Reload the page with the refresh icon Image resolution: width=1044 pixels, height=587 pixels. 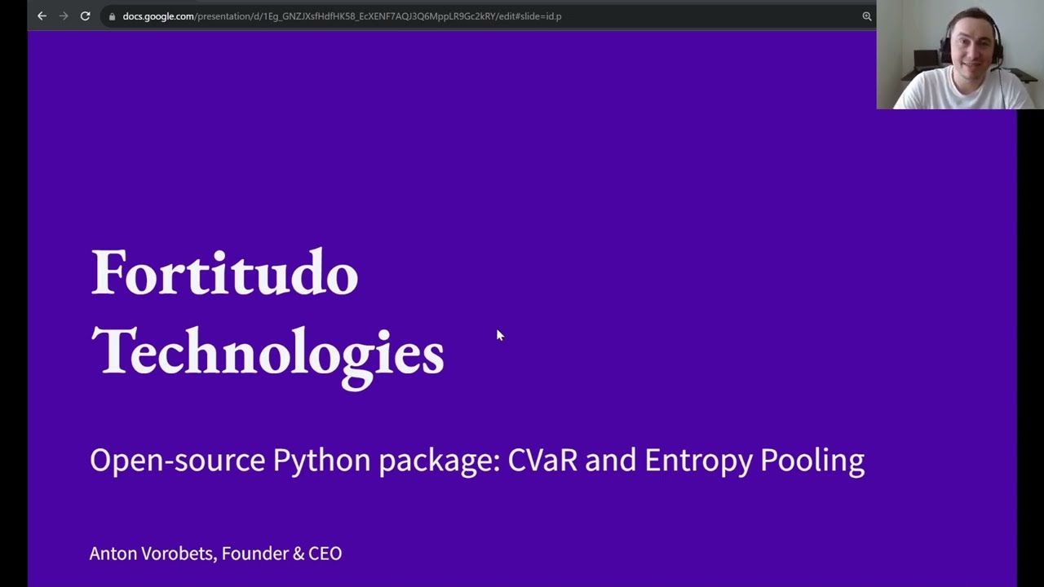tap(85, 16)
